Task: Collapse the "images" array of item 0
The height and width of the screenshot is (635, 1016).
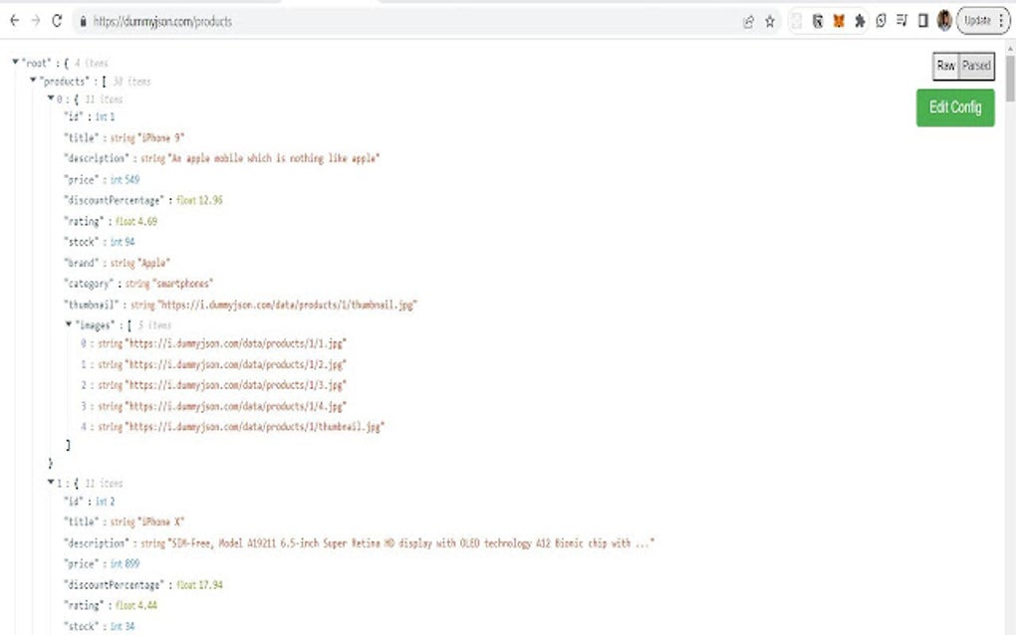Action: pyautogui.click(x=68, y=323)
